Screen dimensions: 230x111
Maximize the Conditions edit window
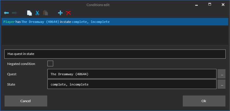tap(210, 4)
